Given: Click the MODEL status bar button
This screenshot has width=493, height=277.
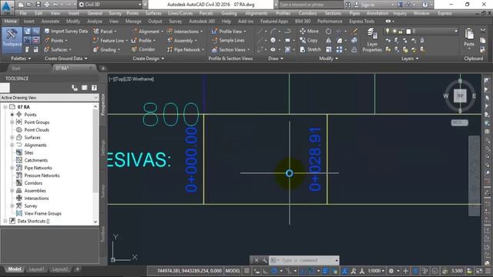Looking at the screenshot, I should (x=233, y=271).
